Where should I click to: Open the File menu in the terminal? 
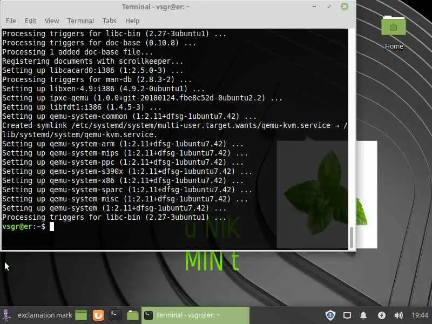(11, 21)
